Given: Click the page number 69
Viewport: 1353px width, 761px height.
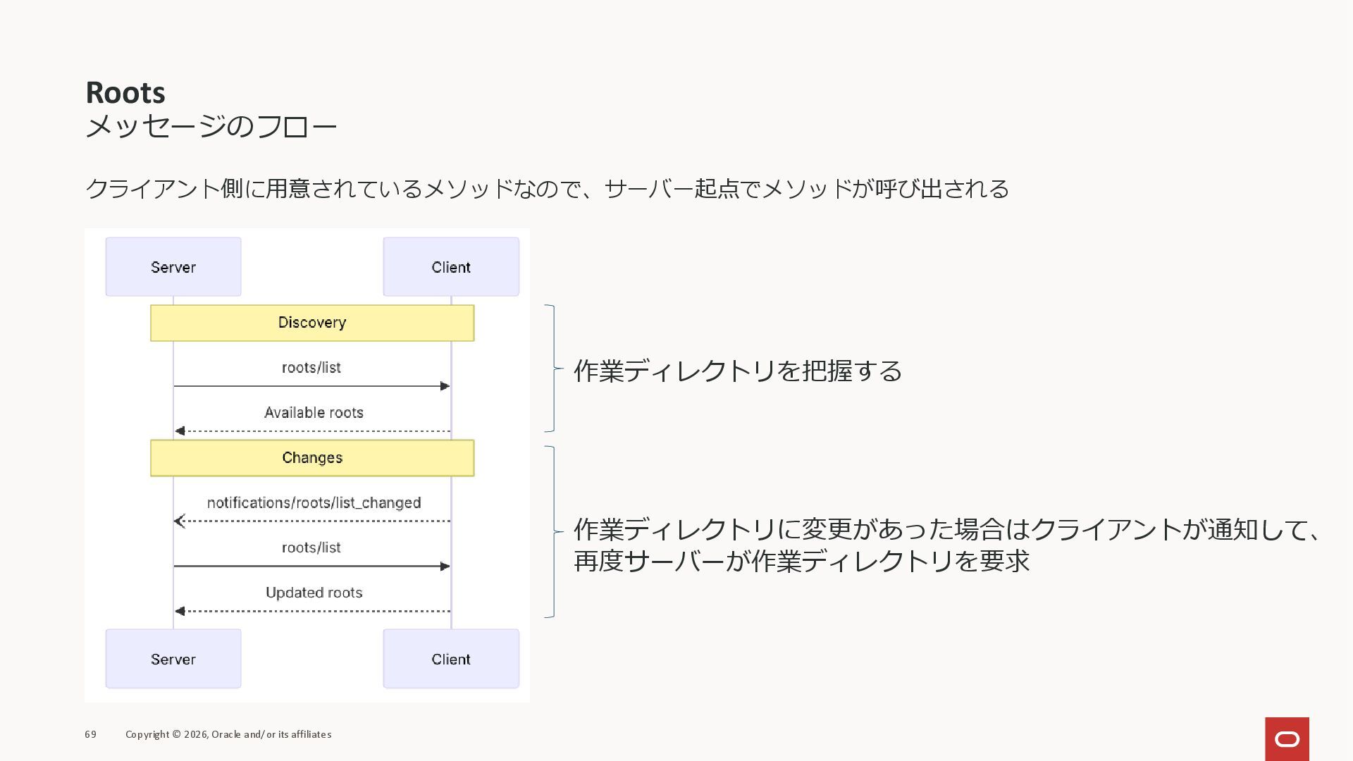Looking at the screenshot, I should tap(90, 734).
